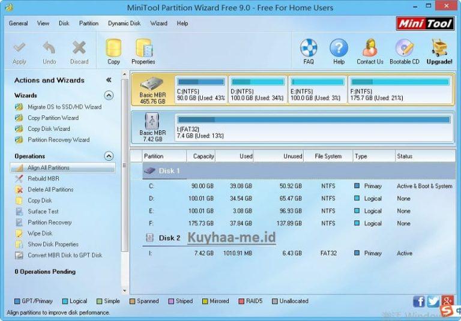
Task: Click the Undo arrow toolbar icon
Action: click(x=49, y=48)
